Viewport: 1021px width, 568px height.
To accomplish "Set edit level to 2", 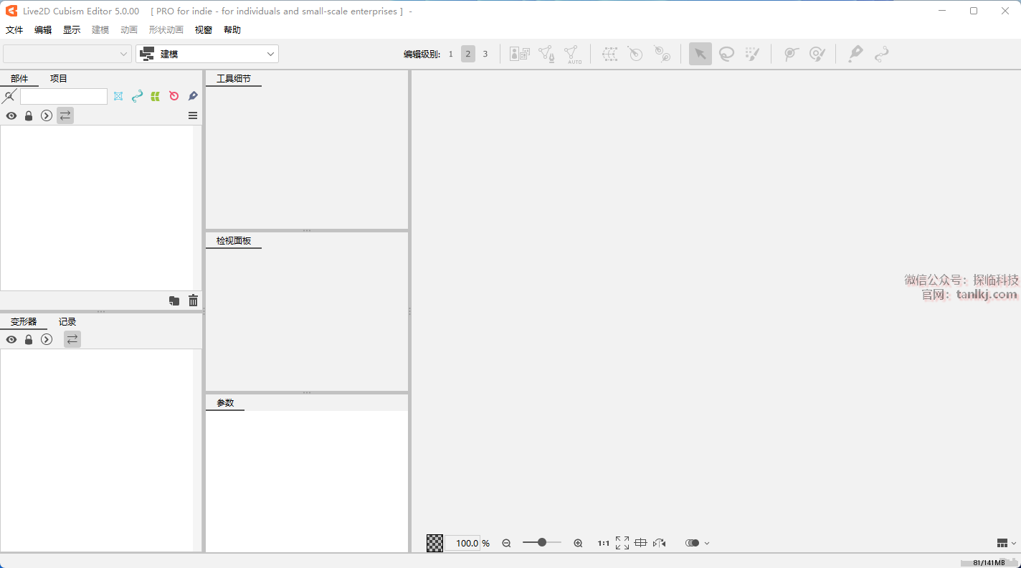I will pyautogui.click(x=468, y=54).
